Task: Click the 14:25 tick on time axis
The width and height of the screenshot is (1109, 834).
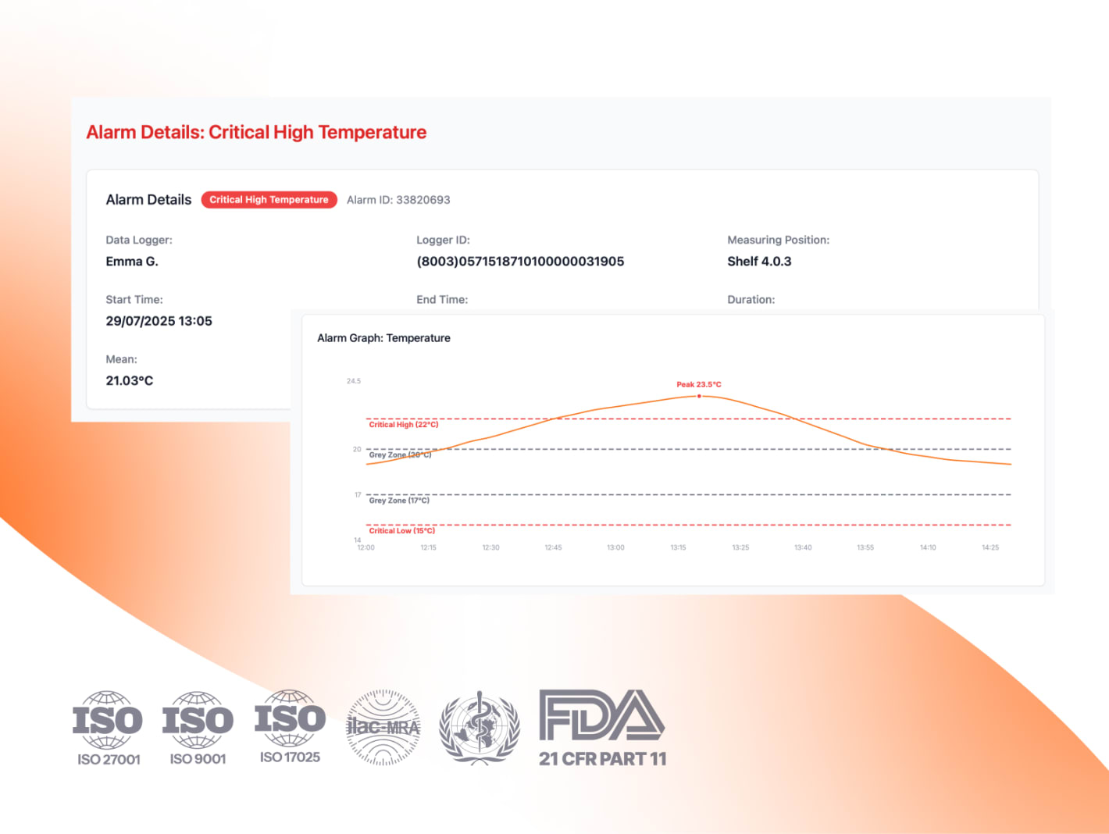Action: [990, 547]
